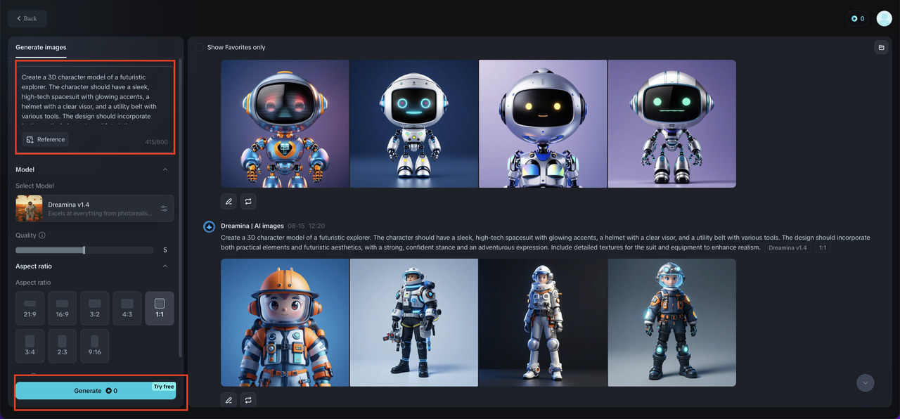
Task: Click the Dreamina AI images avatar icon
Action: tap(209, 226)
